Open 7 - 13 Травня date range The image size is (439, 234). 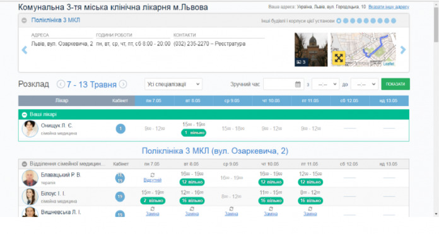tap(91, 85)
